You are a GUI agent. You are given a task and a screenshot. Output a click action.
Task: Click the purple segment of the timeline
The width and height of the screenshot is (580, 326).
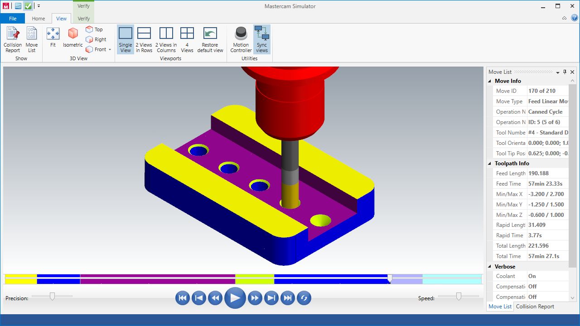158,279
